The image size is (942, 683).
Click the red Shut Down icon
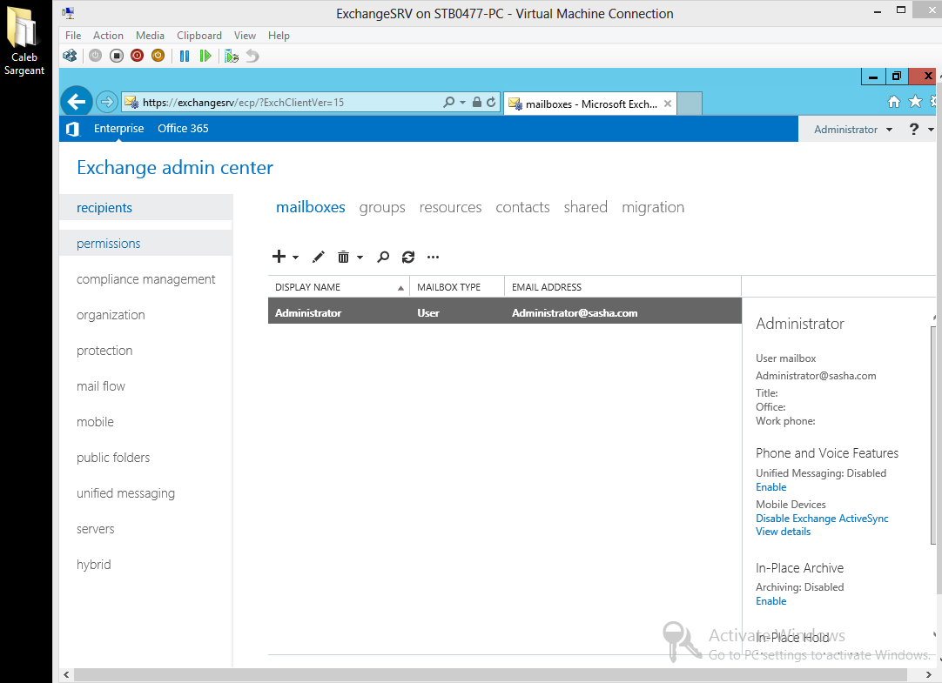pyautogui.click(x=137, y=56)
